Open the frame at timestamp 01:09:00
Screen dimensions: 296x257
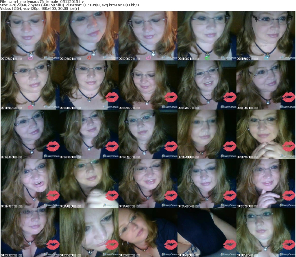coord(148,232)
